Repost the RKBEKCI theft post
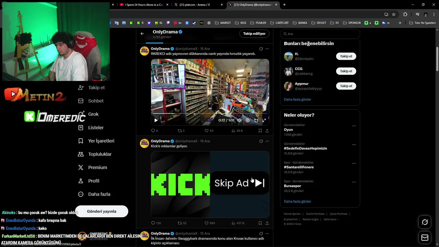 coord(181,131)
